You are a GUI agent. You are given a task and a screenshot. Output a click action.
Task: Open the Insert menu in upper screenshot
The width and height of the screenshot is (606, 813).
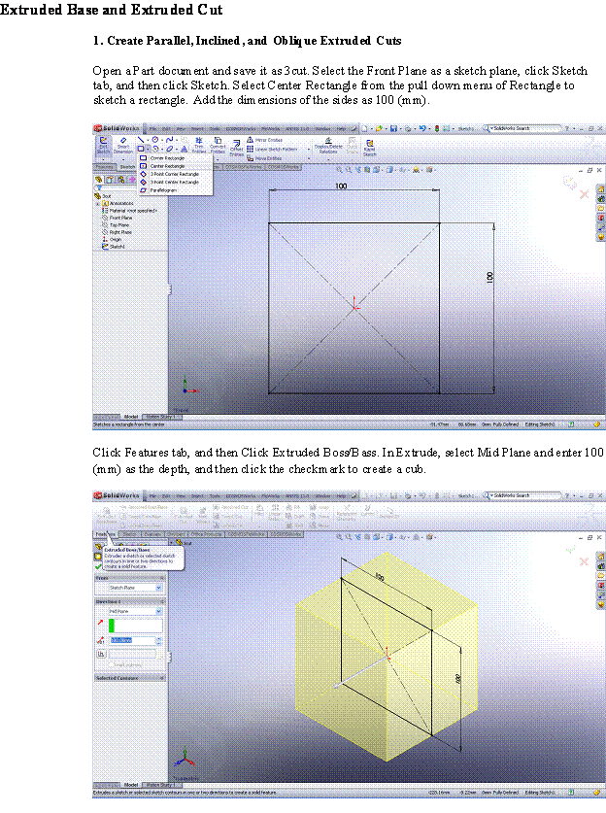coord(197,128)
